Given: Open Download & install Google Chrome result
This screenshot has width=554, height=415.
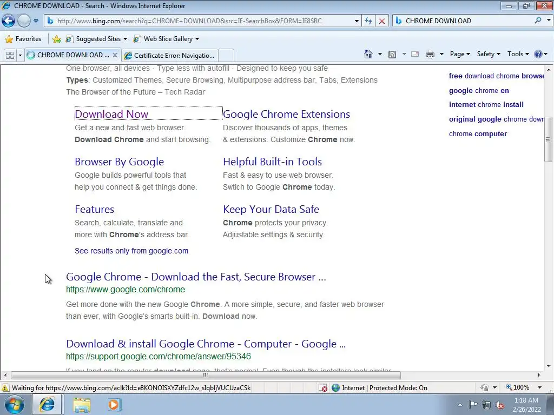Looking at the screenshot, I should click(x=206, y=344).
